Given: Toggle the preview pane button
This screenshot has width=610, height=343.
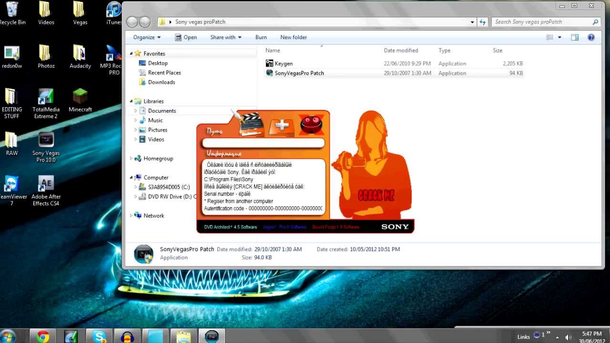Looking at the screenshot, I should click(575, 37).
